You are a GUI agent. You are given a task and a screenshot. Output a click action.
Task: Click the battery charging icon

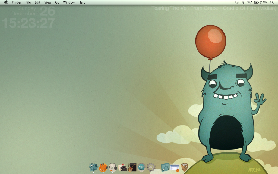[256, 2]
